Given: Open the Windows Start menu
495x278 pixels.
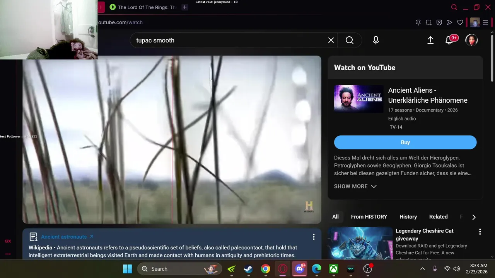Looking at the screenshot, I should 127,269.
